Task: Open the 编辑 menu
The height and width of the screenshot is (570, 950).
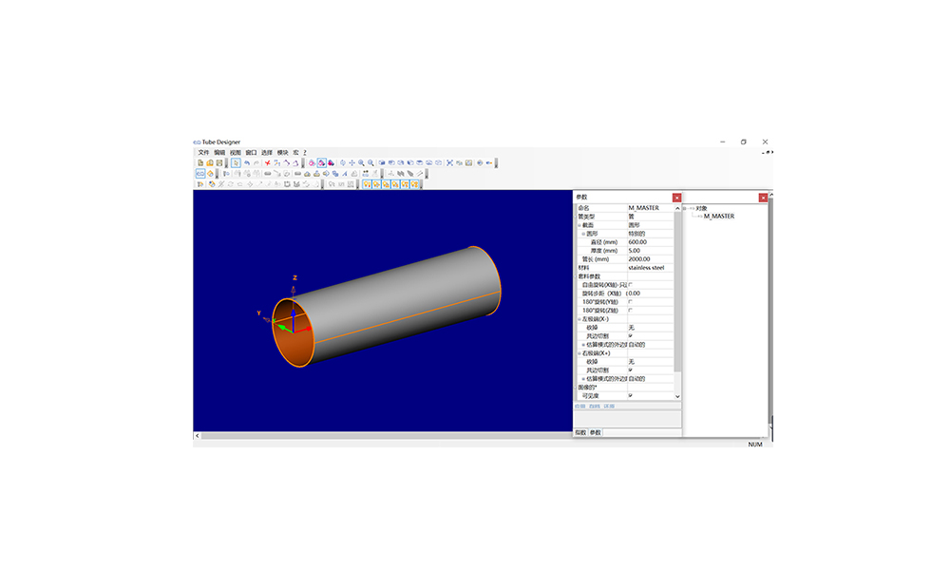Action: 219,153
